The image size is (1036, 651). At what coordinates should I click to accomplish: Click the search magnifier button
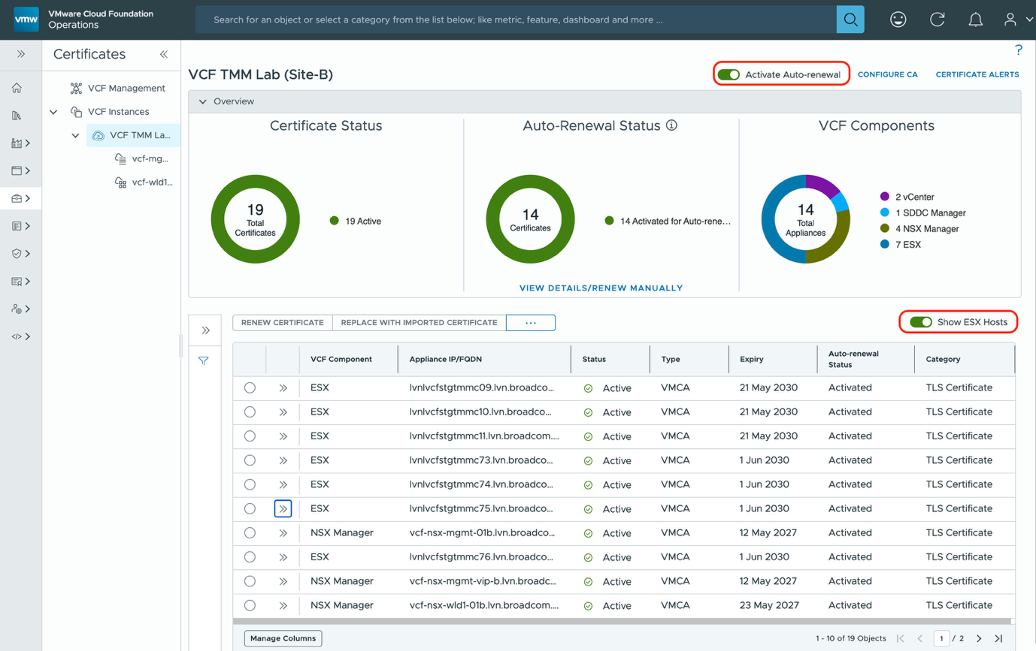(x=850, y=20)
